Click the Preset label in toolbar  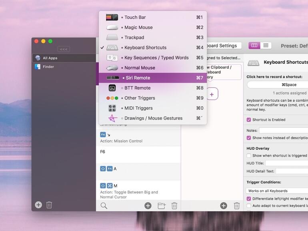[x=294, y=46]
